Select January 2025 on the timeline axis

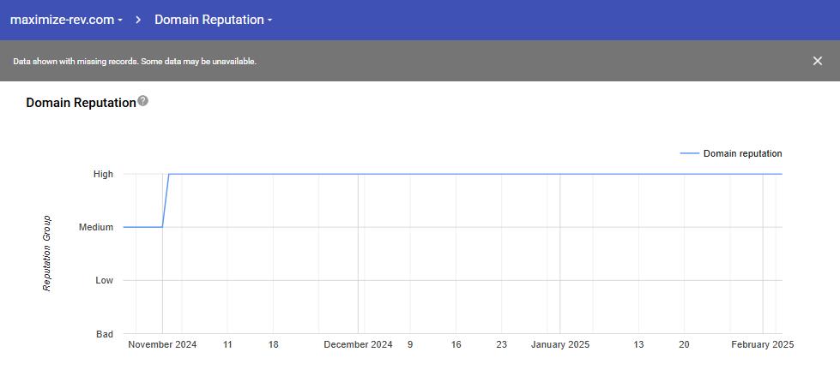(x=560, y=345)
